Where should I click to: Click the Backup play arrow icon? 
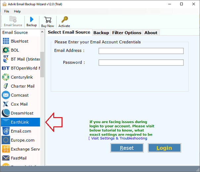tap(31, 20)
